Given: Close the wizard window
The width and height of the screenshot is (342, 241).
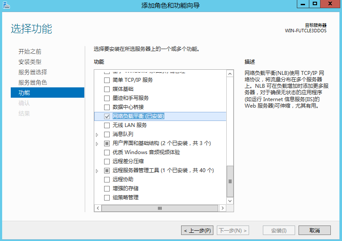Looking at the screenshot, I should point(330,4).
